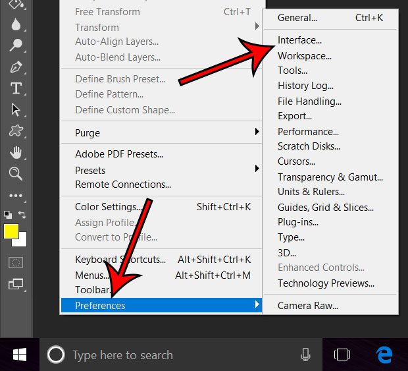Choose Performance in Preferences submenu
This screenshot has width=408, height=371.
(308, 131)
